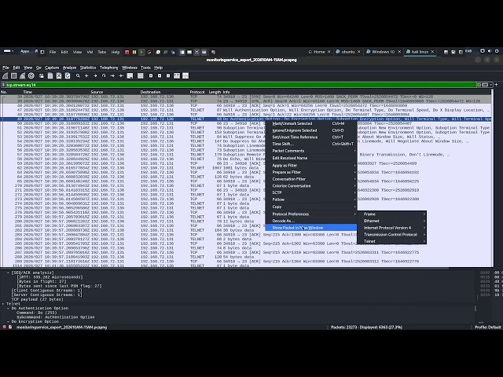503x377 pixels.
Task: Collapse the Telnet protocol tree node
Action: (3, 304)
